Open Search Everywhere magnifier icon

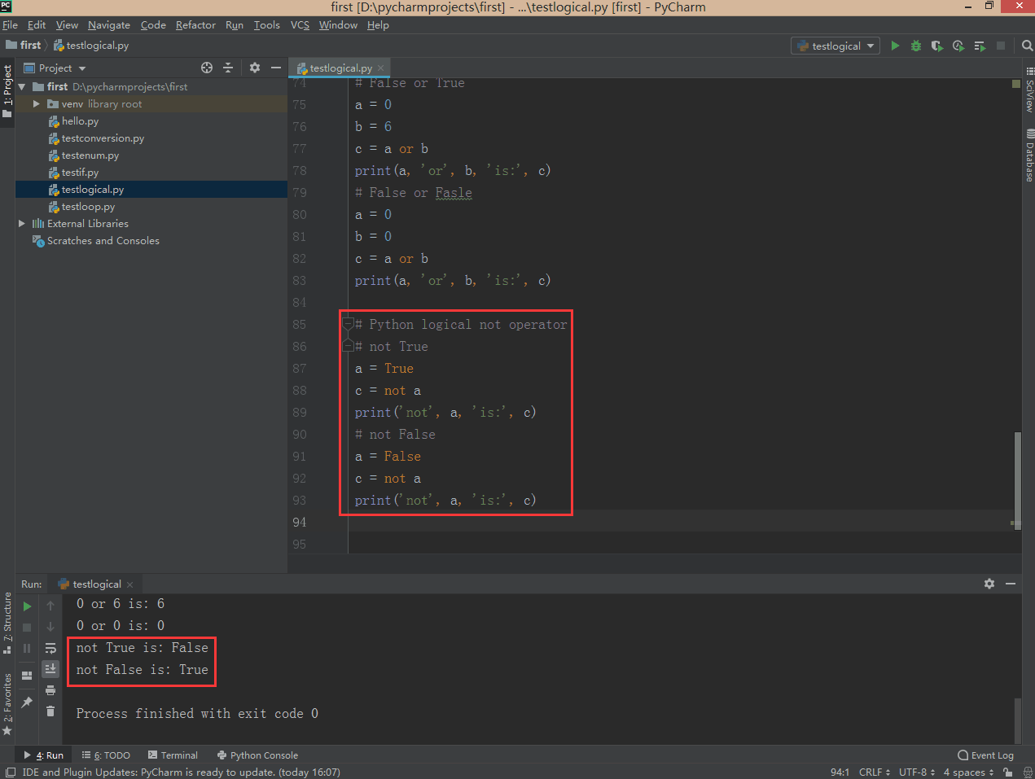pos(1027,46)
